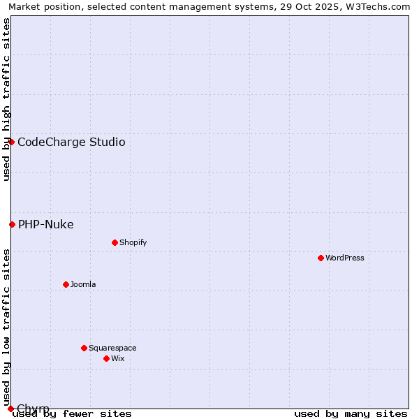Click the 'used by high traffic sites' axis label
Image resolution: width=419 pixels, height=419 pixels.
[6, 99]
